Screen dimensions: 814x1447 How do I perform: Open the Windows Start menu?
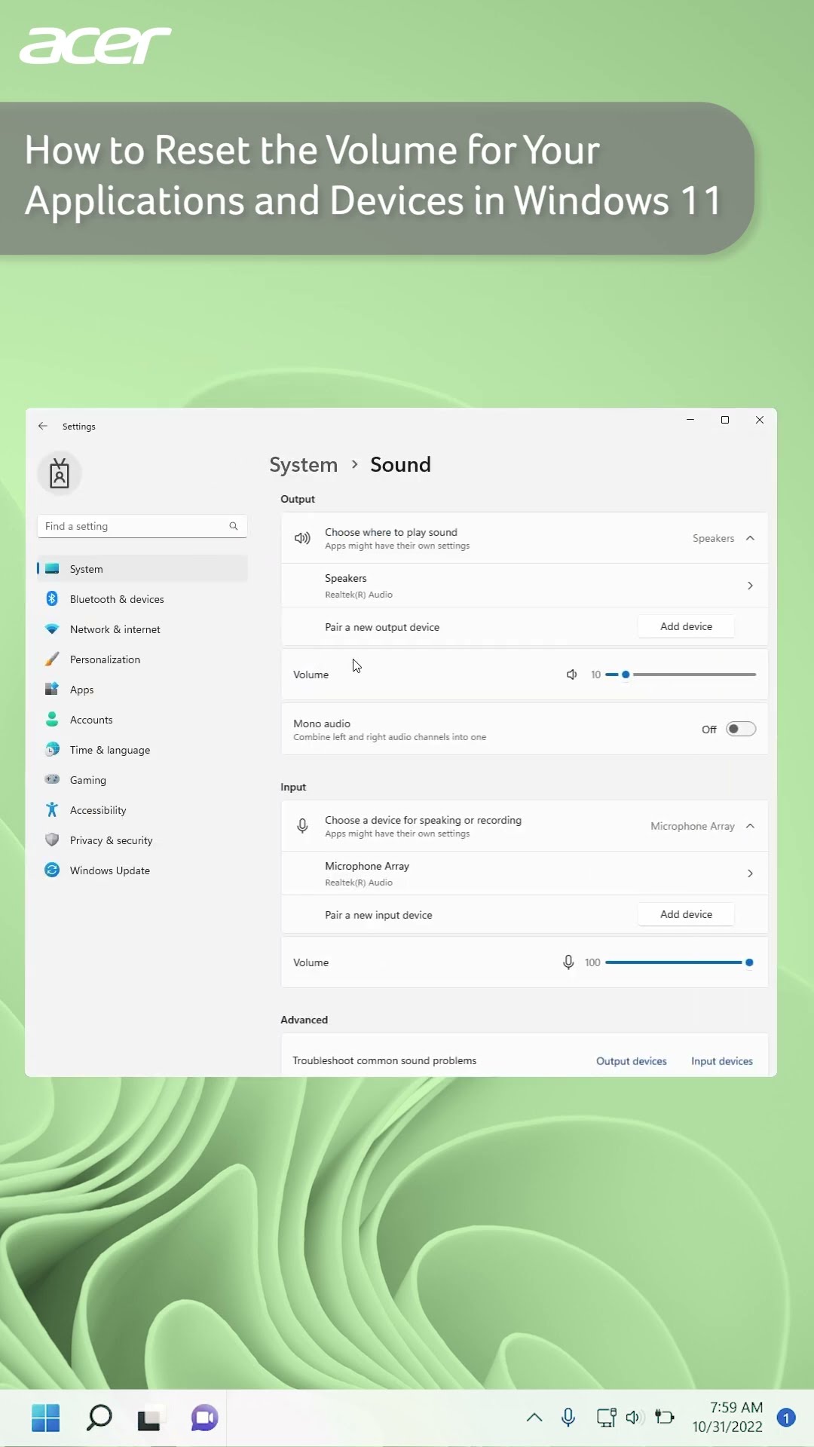pos(46,1418)
